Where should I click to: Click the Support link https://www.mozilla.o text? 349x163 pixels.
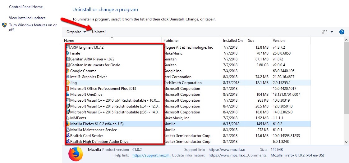click(227, 150)
